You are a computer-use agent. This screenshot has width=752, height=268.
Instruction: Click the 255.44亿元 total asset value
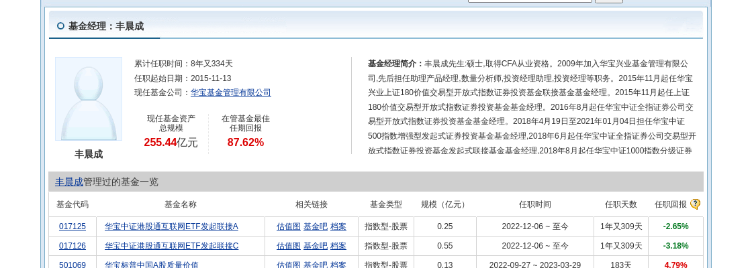point(171,142)
